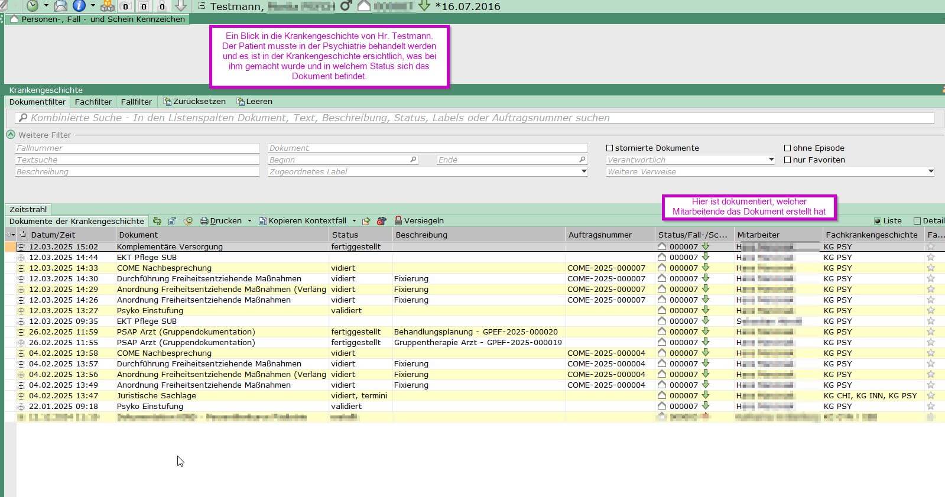
Task: Click the red-blue icon before Versiegeln
Action: pos(382,221)
